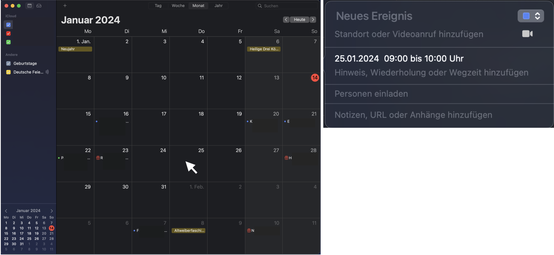Switch to the Woche view tab
The image size is (554, 255).
pyautogui.click(x=178, y=6)
